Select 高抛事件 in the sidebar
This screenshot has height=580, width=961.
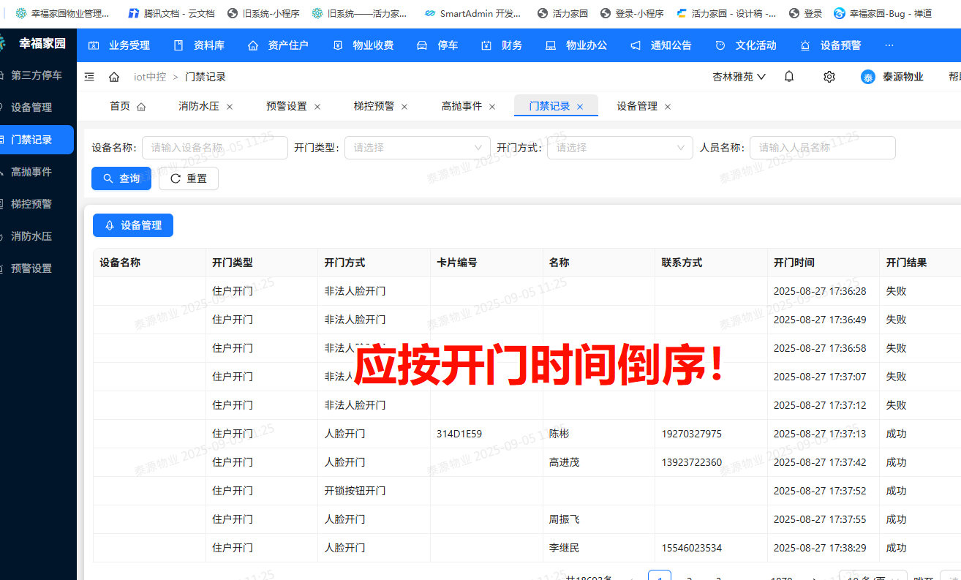click(x=31, y=172)
